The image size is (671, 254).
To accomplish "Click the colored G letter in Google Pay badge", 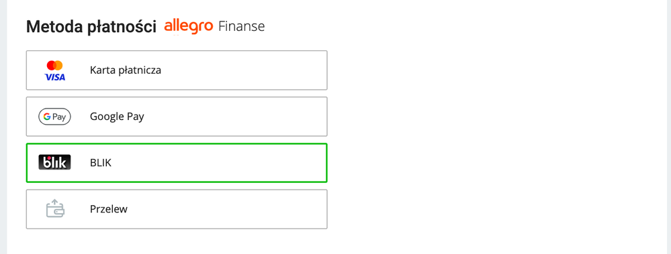I will click(47, 117).
